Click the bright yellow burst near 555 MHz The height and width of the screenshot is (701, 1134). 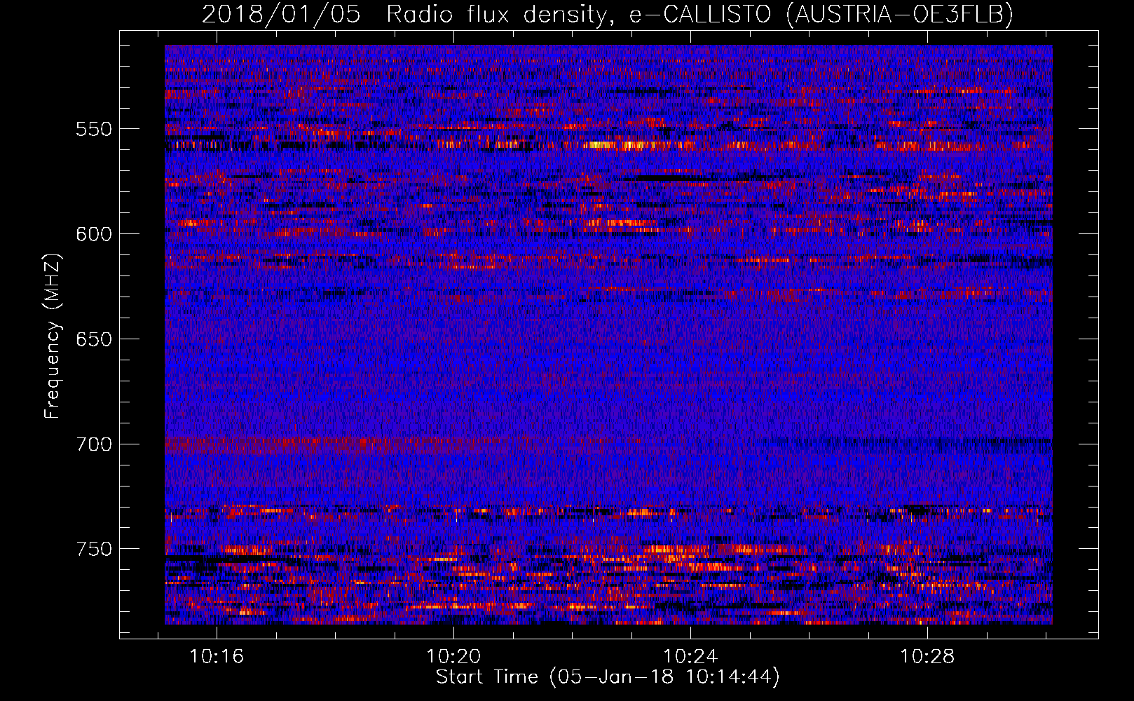(617, 145)
